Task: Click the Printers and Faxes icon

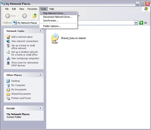Action: tap(8, 98)
